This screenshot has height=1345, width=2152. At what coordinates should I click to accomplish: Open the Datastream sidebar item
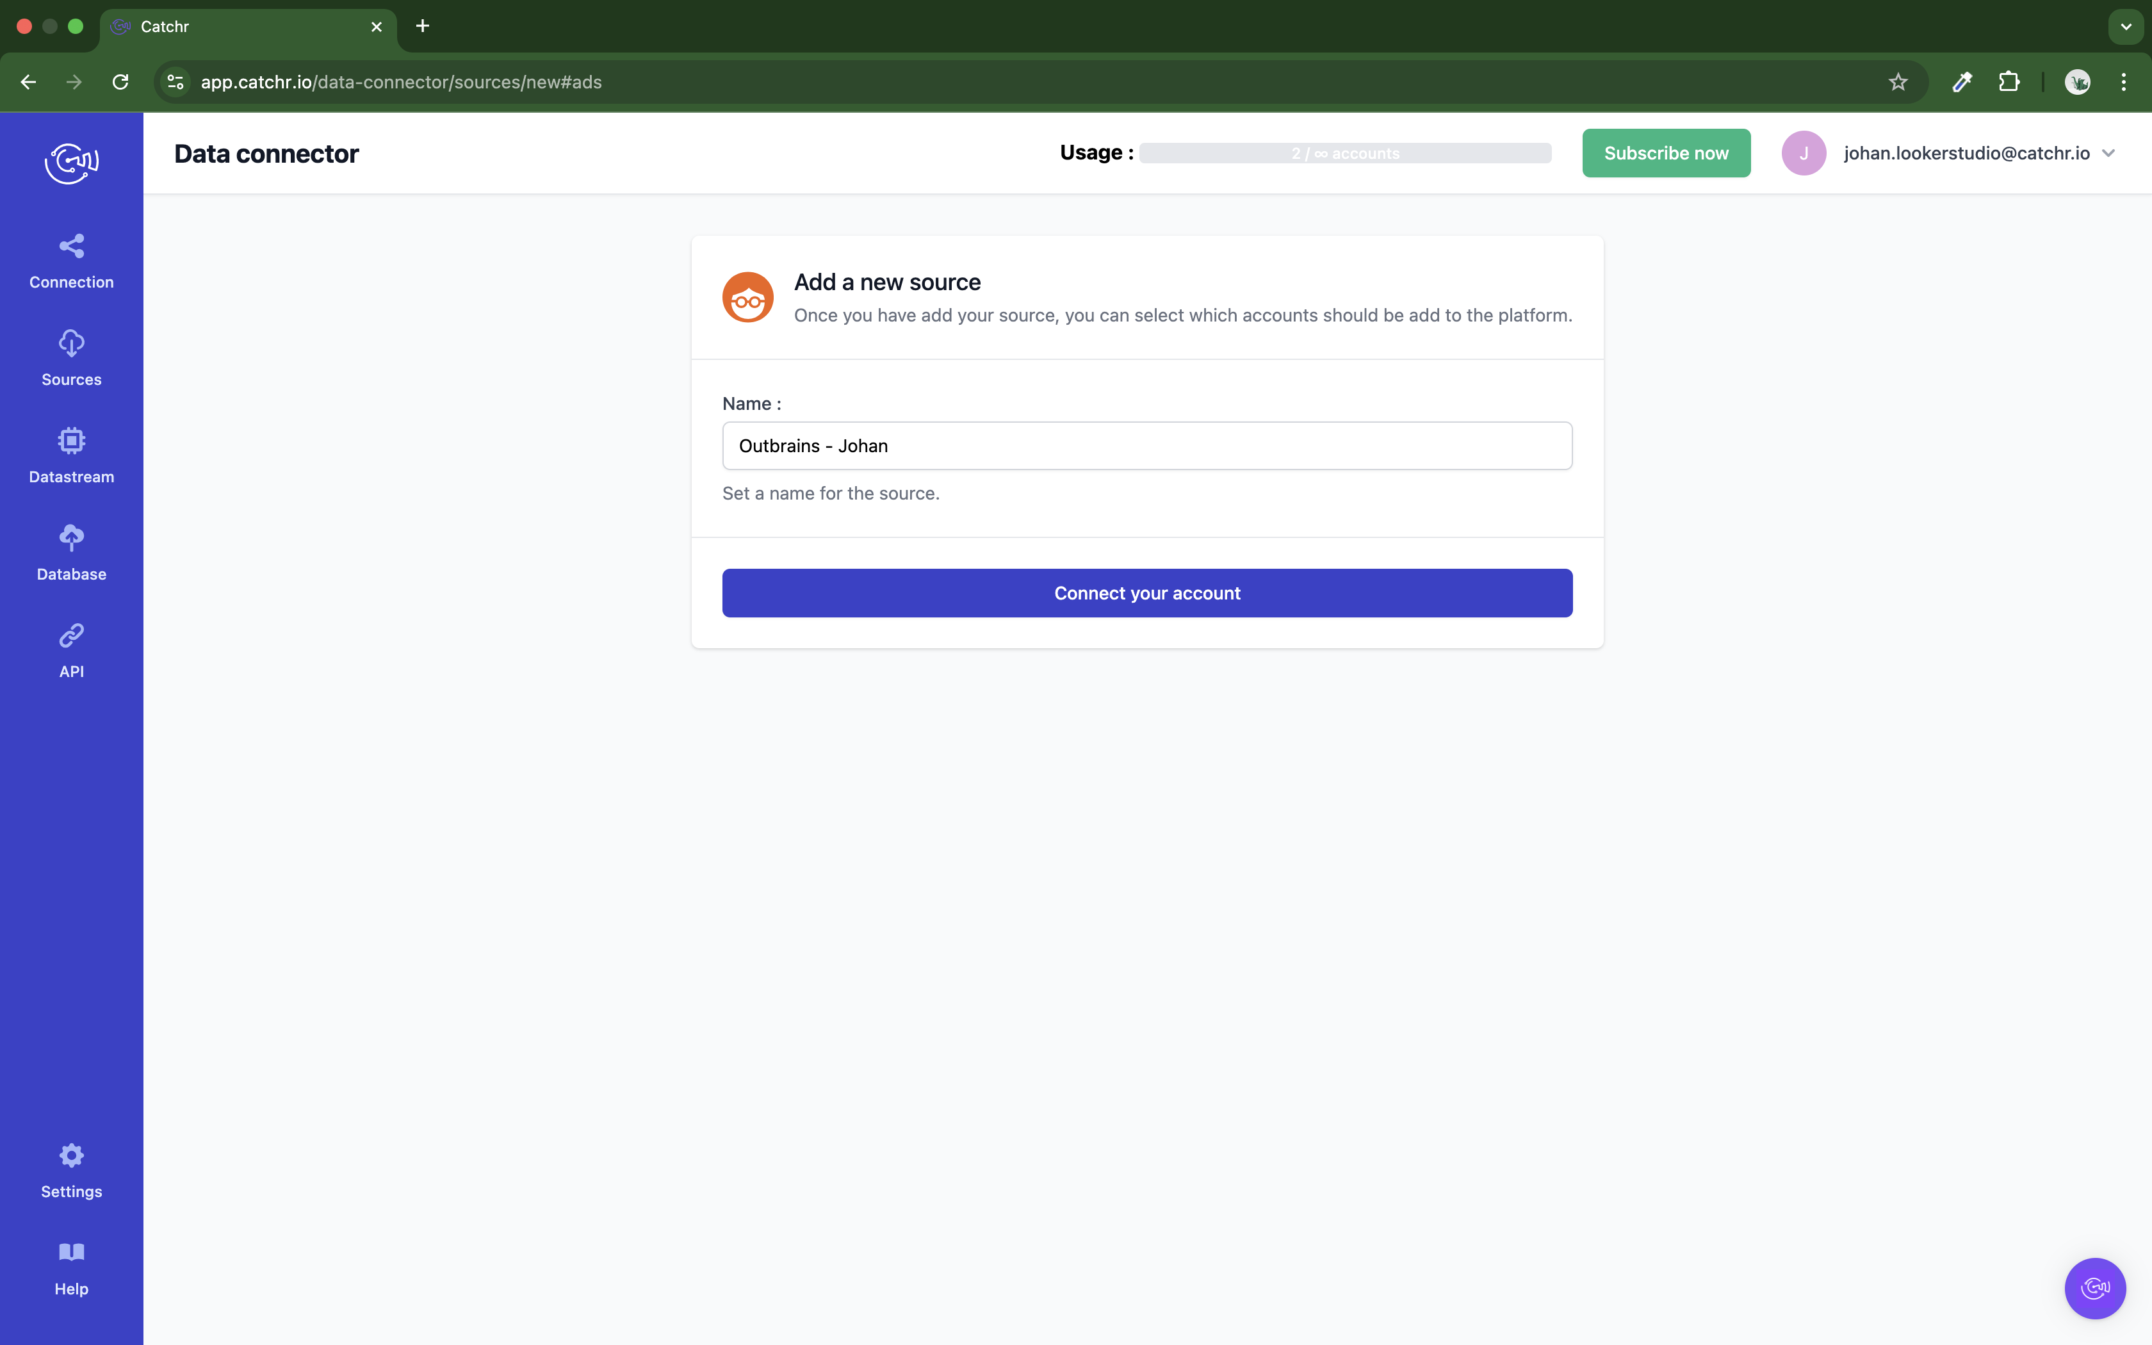tap(71, 456)
